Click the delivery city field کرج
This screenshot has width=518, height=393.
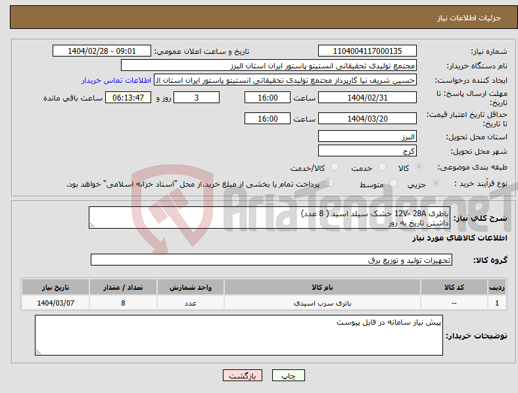(x=367, y=150)
